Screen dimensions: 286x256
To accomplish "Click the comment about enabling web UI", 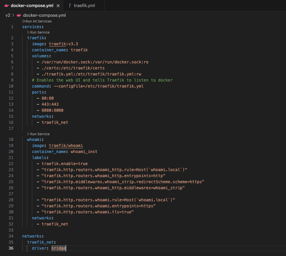I will pyautogui.click(x=102, y=80).
